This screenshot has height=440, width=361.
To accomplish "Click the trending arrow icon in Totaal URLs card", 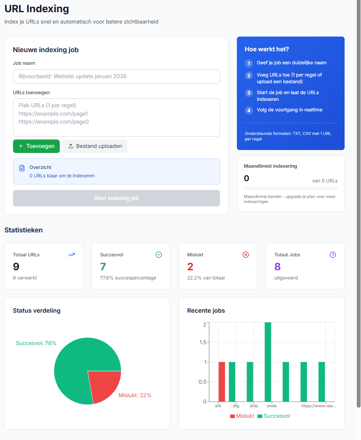I will point(72,255).
